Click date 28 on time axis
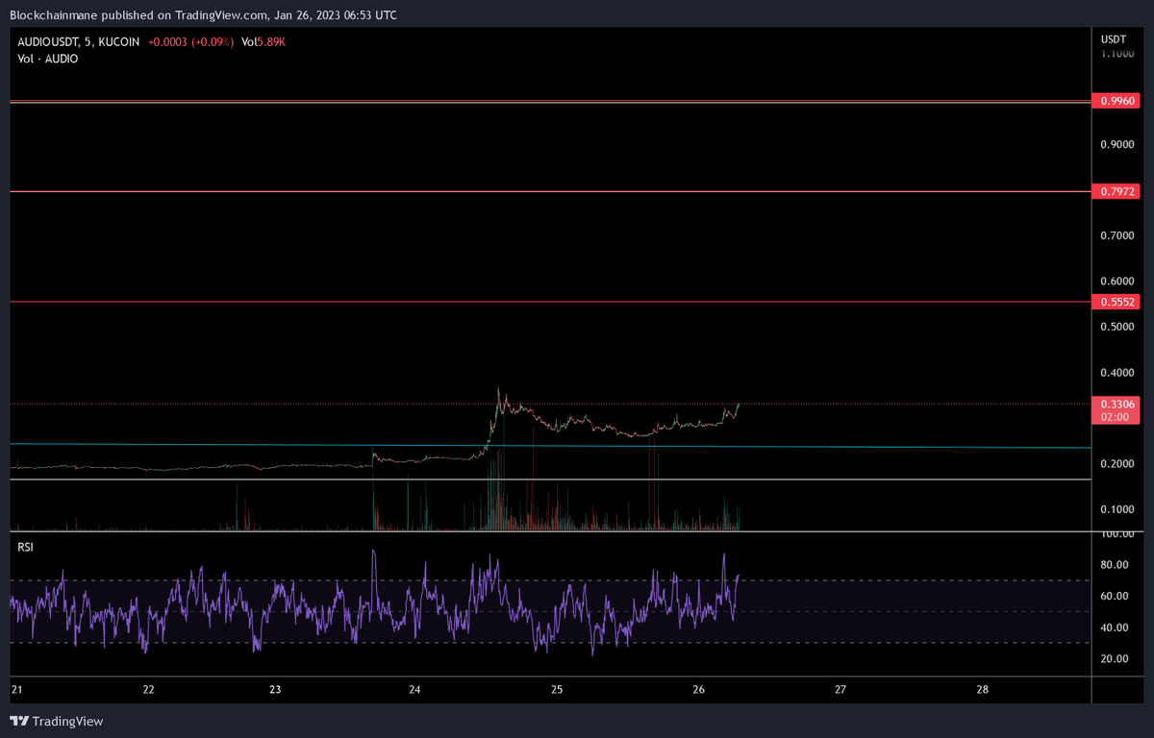Image resolution: width=1154 pixels, height=738 pixels. point(982,690)
